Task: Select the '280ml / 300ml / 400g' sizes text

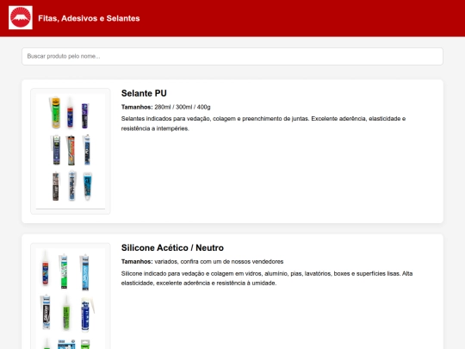Action: click(x=183, y=107)
